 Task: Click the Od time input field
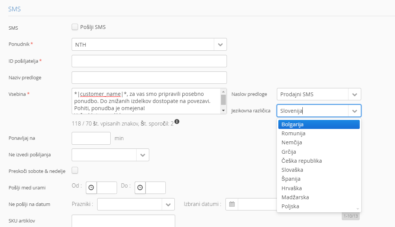click(x=107, y=188)
